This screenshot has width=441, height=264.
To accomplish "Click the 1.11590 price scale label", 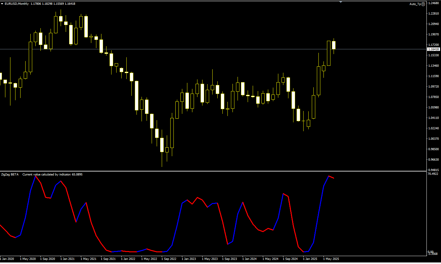I will click(x=434, y=76).
